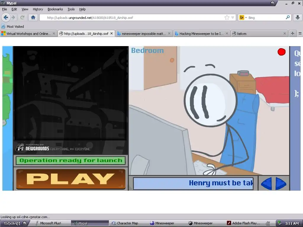The width and height of the screenshot is (303, 227).
Task: Switch to Hacking Minesweeper tab
Action: click(201, 34)
